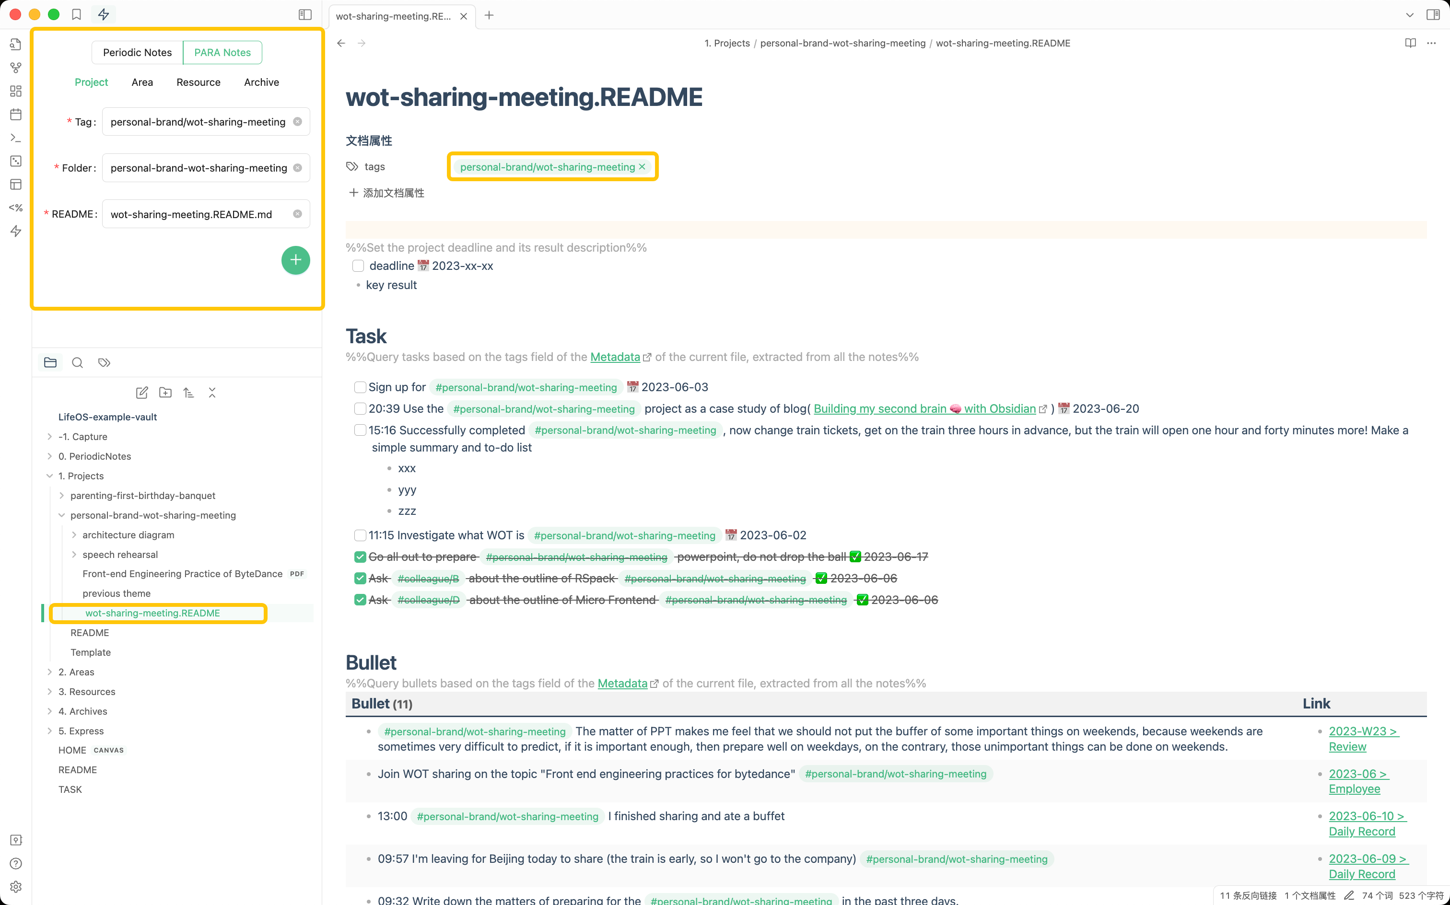Click the new folder icon in explorer
Viewport: 1450px width, 905px height.
tap(165, 393)
